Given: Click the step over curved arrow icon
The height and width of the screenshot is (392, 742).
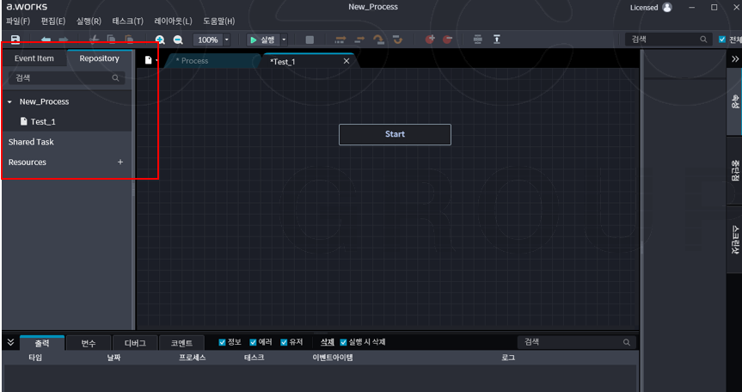Looking at the screenshot, I should coord(378,40).
